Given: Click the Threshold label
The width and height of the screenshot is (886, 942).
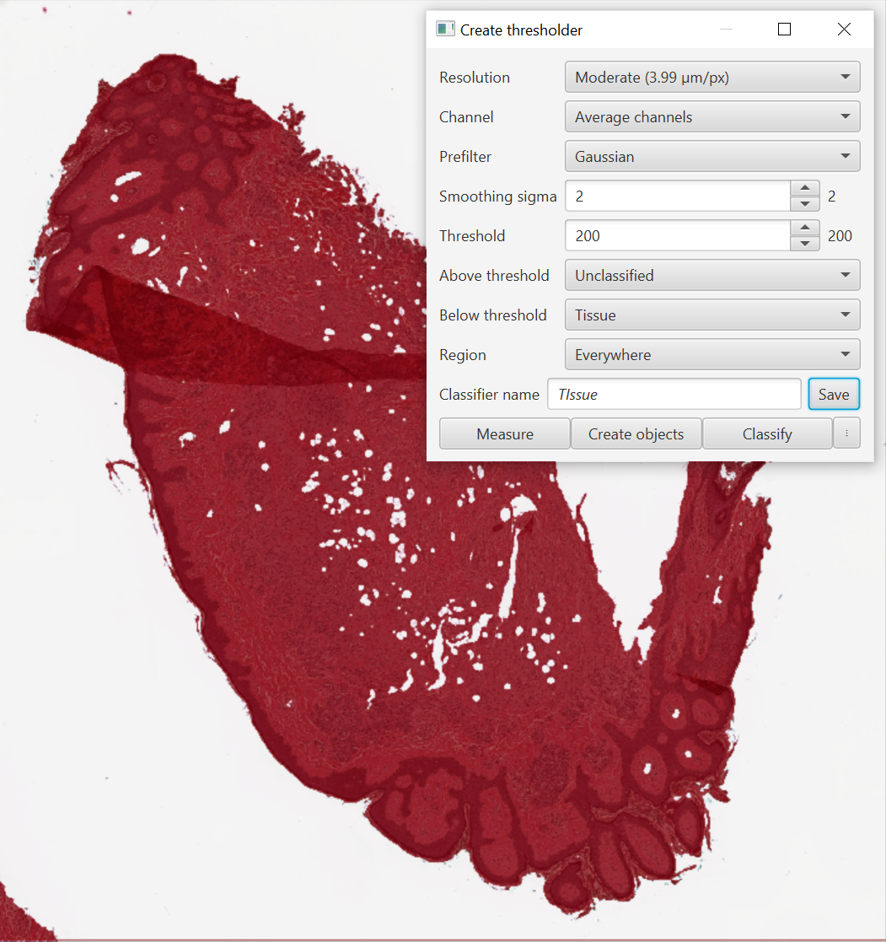Looking at the screenshot, I should (471, 235).
